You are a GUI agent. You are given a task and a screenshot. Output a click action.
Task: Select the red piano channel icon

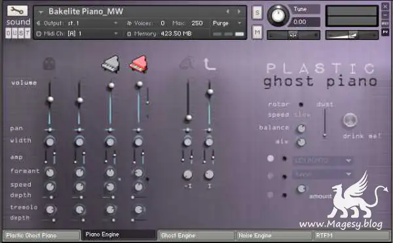[139, 64]
